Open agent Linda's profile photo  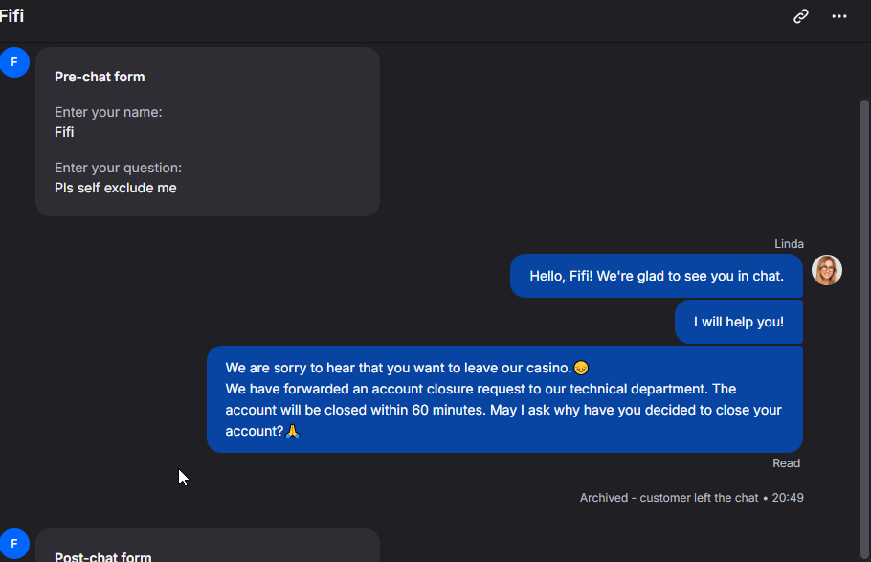(827, 270)
